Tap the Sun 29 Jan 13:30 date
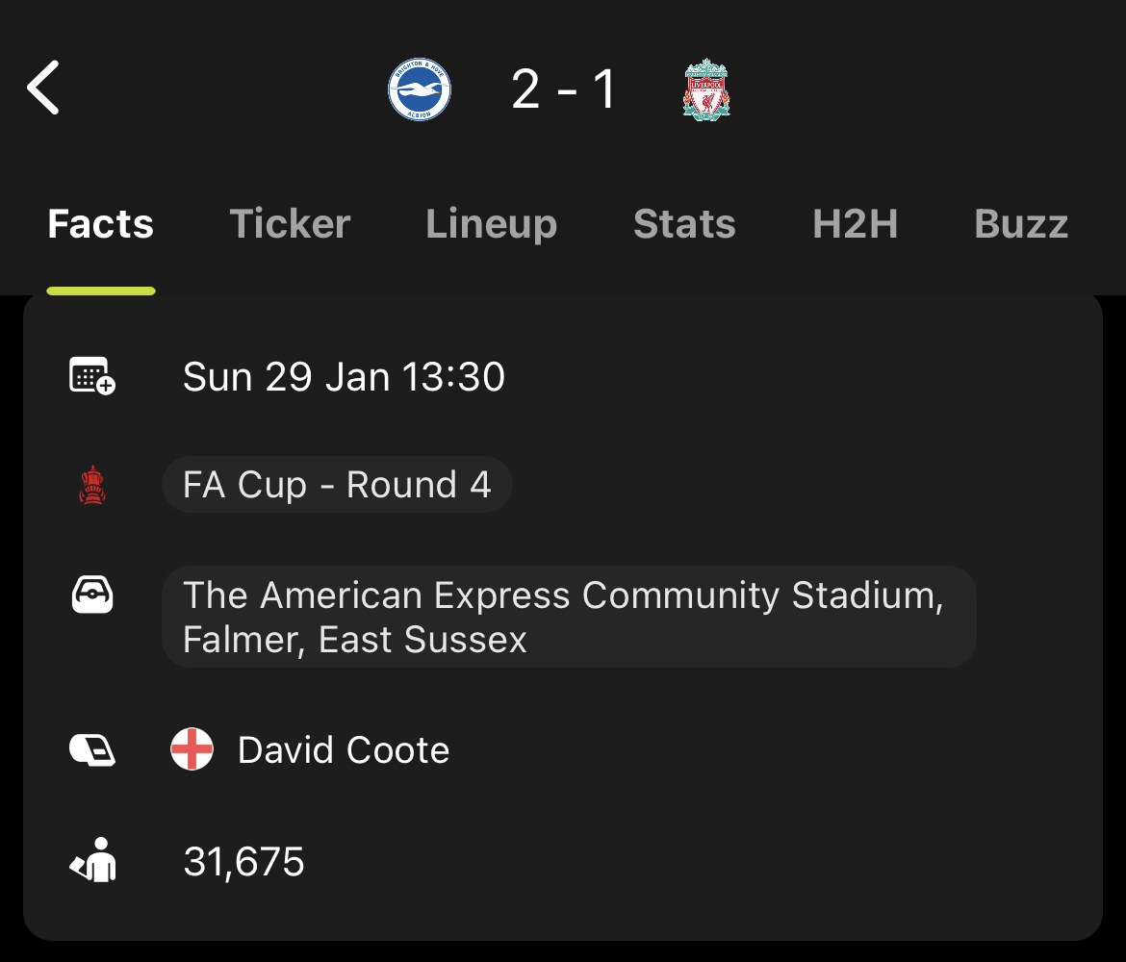The image size is (1126, 962). pos(344,376)
